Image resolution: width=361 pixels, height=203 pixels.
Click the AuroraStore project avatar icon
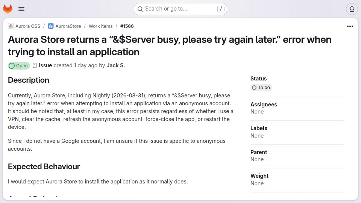click(51, 26)
